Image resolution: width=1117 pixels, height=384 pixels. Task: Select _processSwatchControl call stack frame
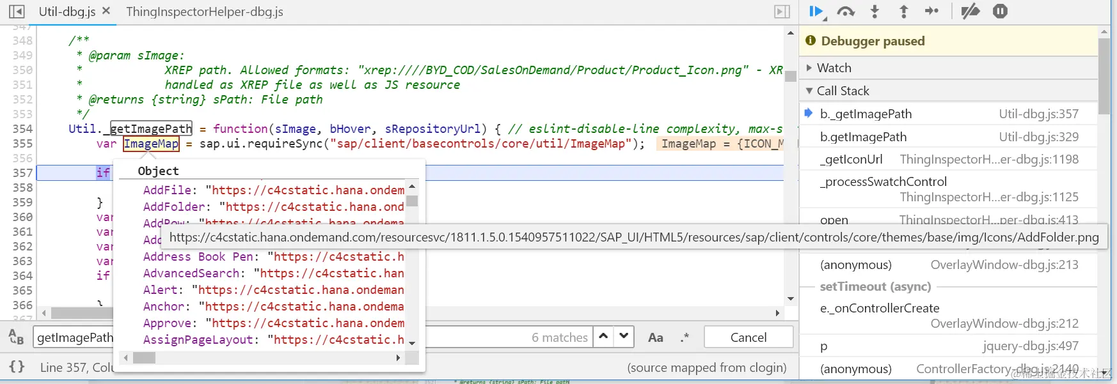coord(949,189)
